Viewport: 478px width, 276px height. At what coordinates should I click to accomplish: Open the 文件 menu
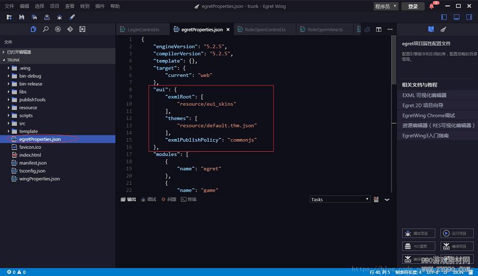coord(9,6)
